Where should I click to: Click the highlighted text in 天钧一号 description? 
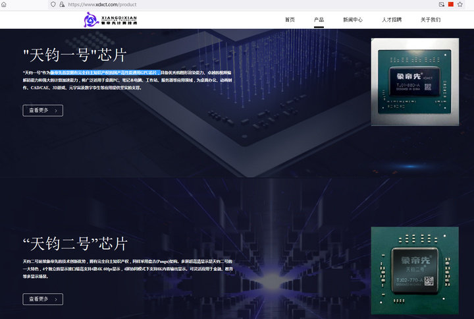[105, 72]
